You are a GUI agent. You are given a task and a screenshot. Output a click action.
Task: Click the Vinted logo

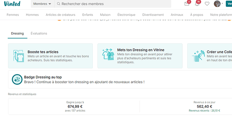click(12, 4)
